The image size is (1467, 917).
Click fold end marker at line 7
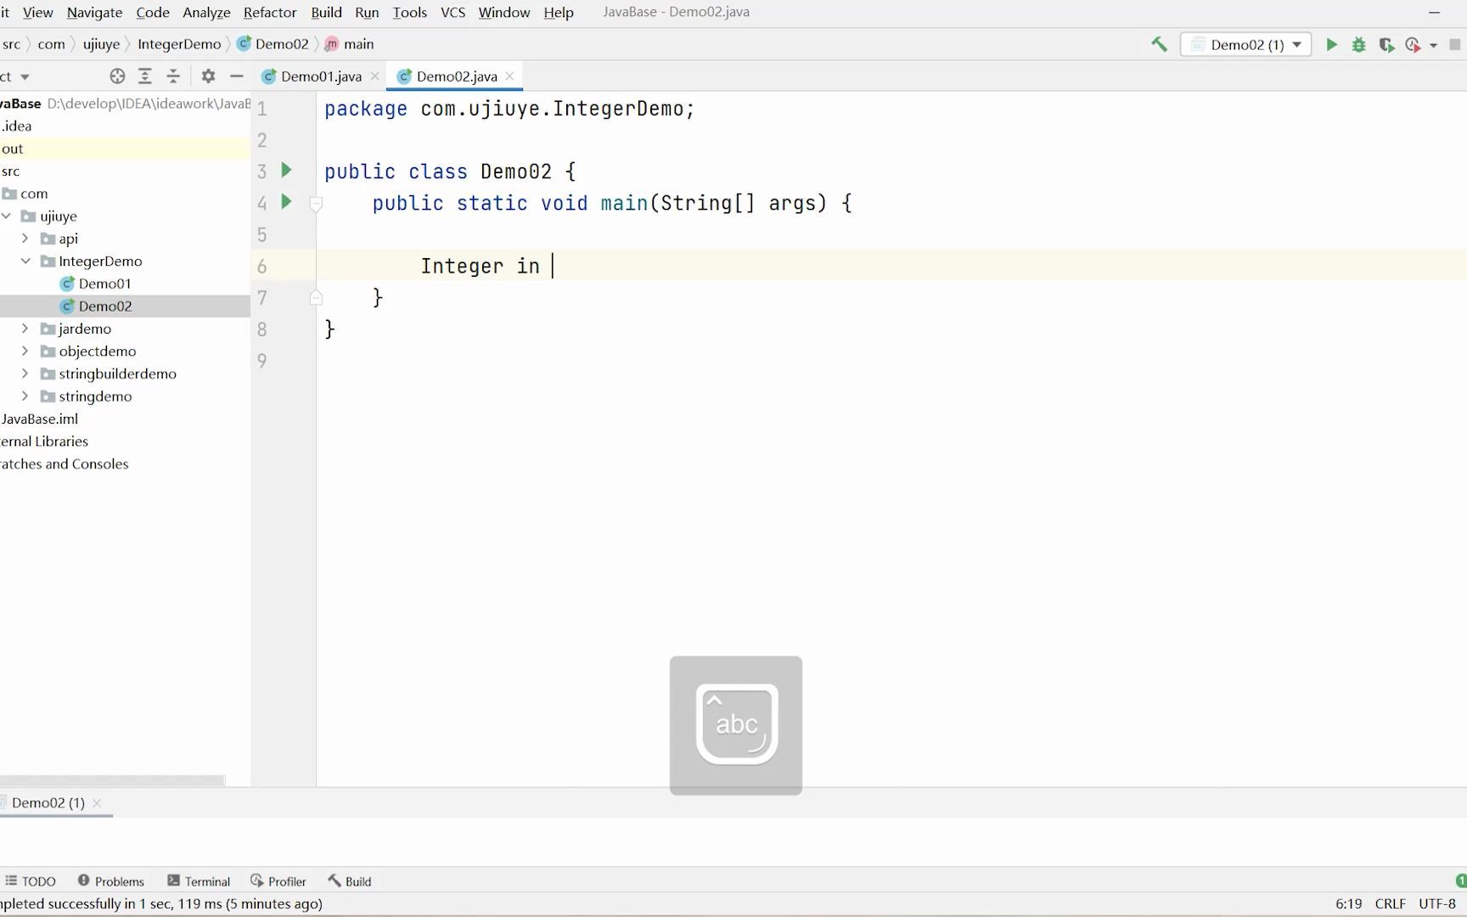click(x=316, y=297)
